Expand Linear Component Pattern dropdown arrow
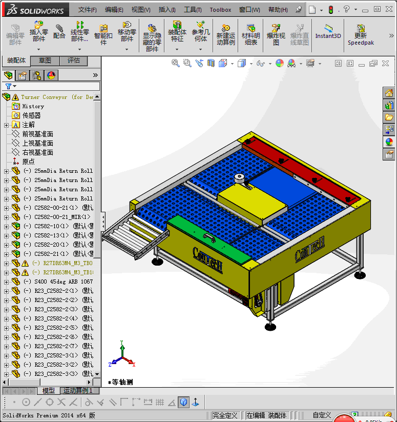This screenshot has height=422, width=397. tap(79, 49)
